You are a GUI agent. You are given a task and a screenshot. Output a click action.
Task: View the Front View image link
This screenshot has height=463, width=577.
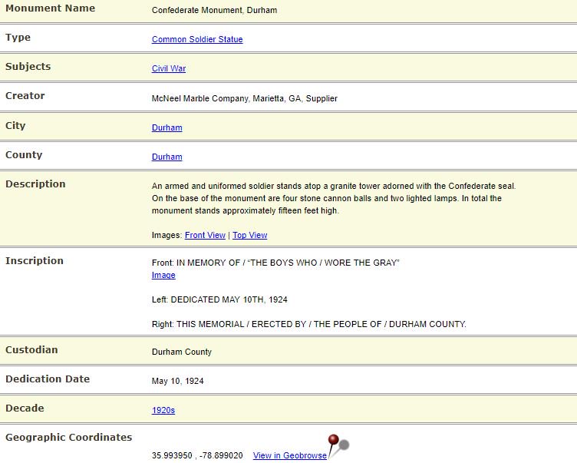(x=205, y=235)
